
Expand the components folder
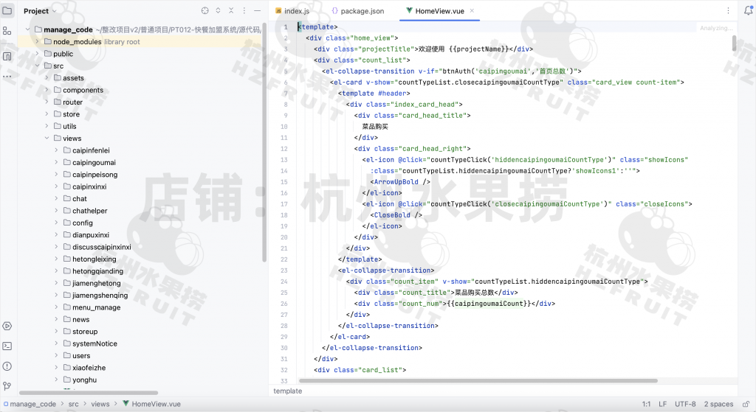pos(47,90)
